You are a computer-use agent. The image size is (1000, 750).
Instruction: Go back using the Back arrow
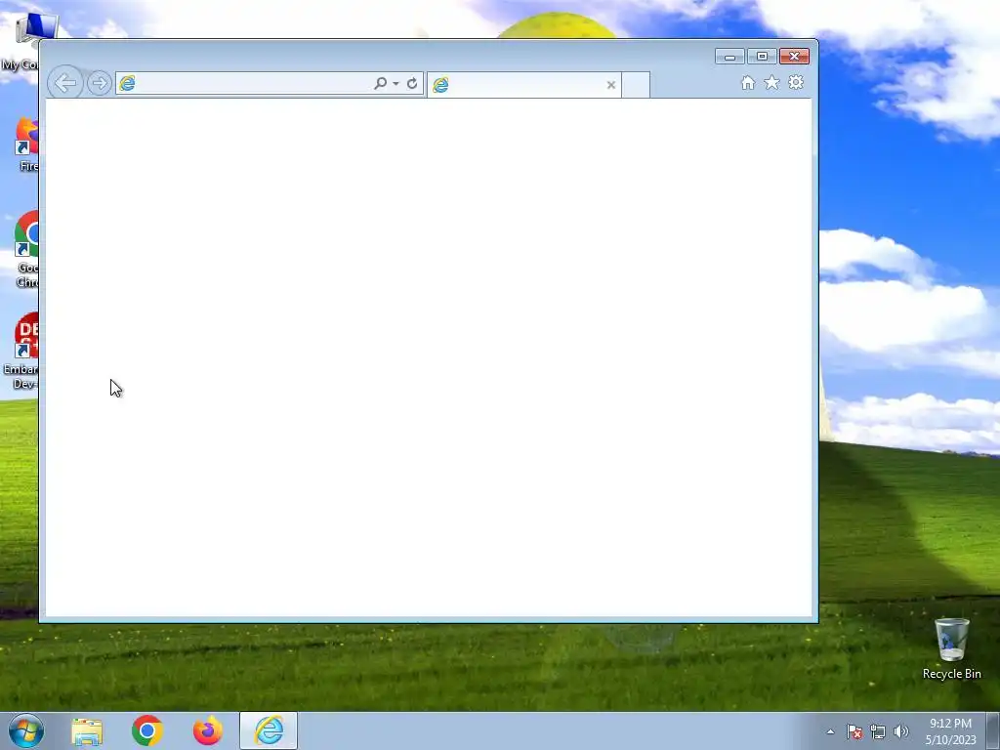tap(65, 83)
